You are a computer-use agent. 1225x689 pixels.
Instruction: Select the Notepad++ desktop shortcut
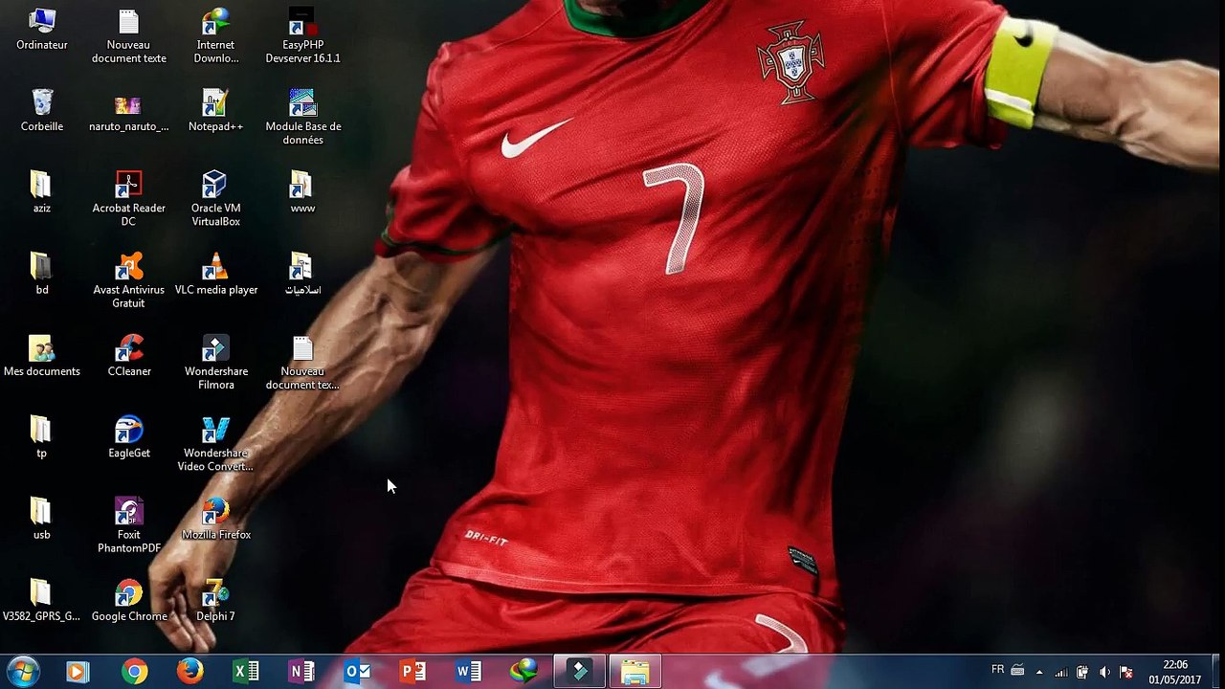[216, 111]
